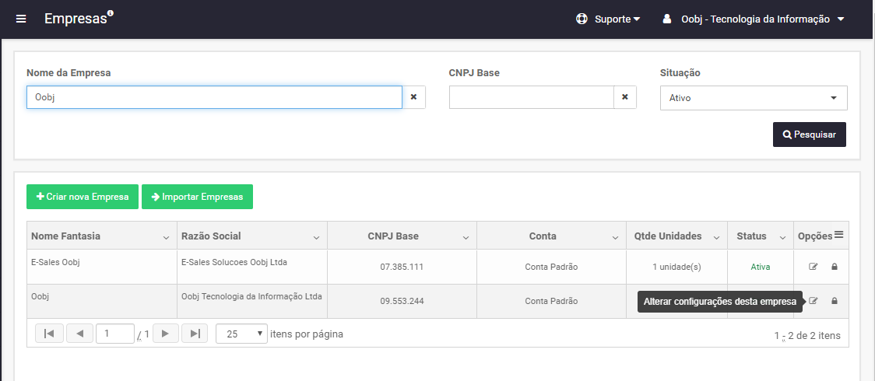Click the Nome da Empresa input field
Image resolution: width=875 pixels, height=381 pixels.
click(x=214, y=97)
